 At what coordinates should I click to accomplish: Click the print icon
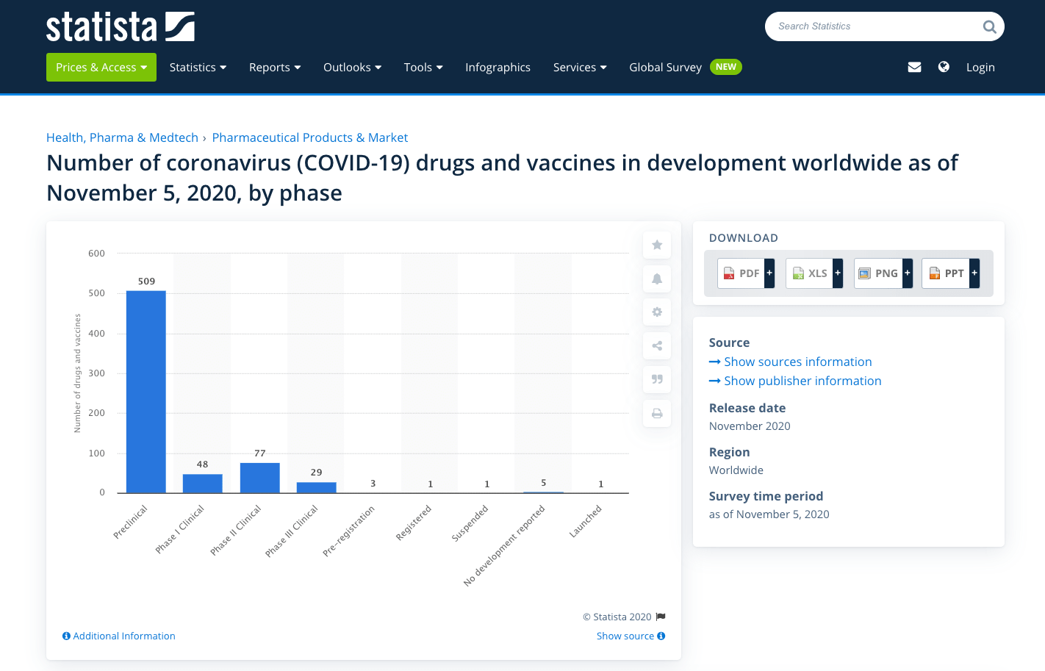657,413
